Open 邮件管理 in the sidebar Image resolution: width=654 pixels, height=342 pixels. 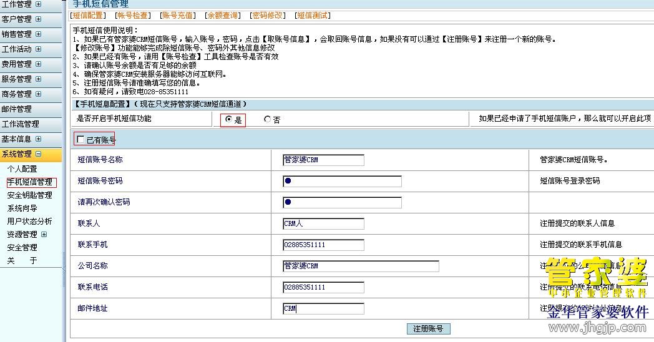[16, 109]
